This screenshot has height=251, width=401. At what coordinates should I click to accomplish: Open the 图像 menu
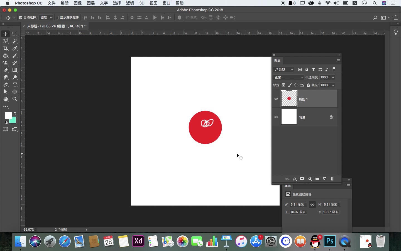click(x=78, y=3)
